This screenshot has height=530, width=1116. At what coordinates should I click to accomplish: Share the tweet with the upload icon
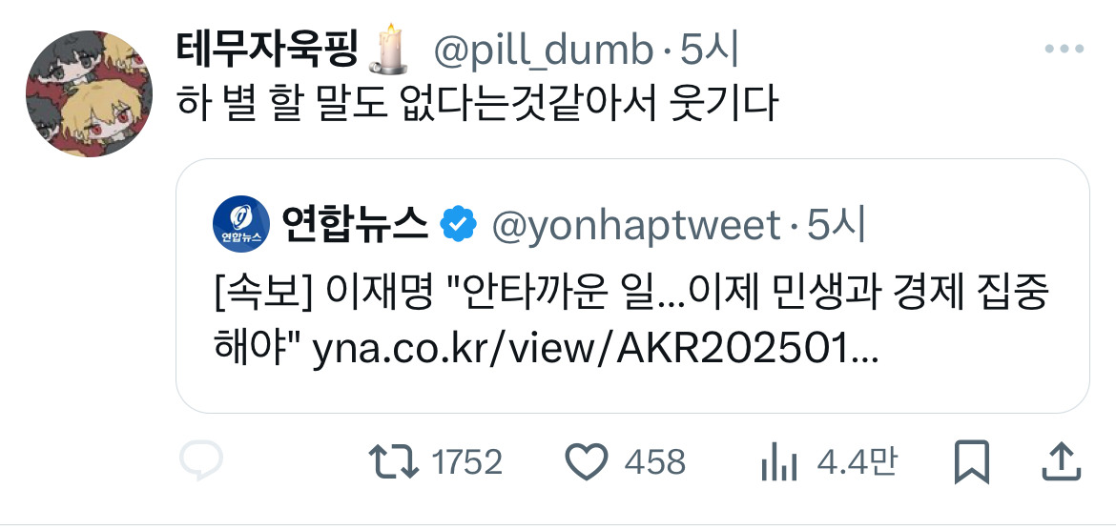coord(1062,461)
